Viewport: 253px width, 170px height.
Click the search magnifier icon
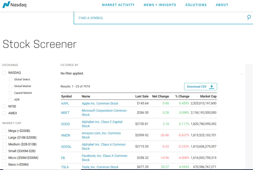[x=249, y=17]
